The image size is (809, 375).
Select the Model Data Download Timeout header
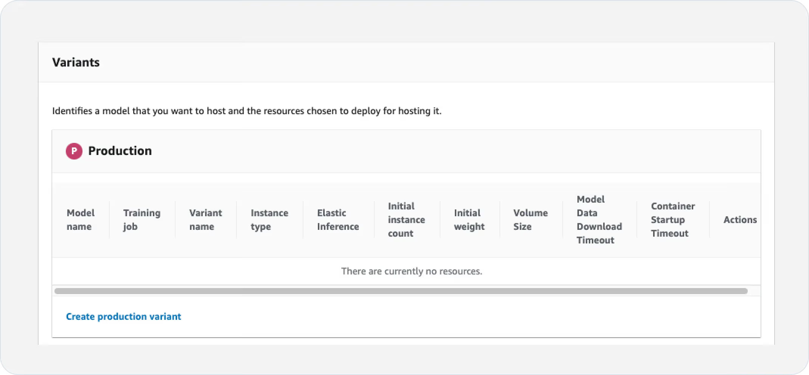599,220
